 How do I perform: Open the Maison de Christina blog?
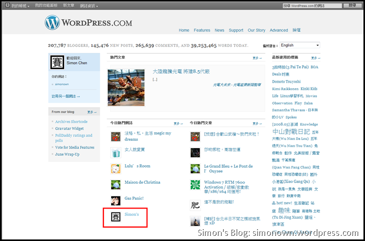pyautogui.click(x=142, y=182)
